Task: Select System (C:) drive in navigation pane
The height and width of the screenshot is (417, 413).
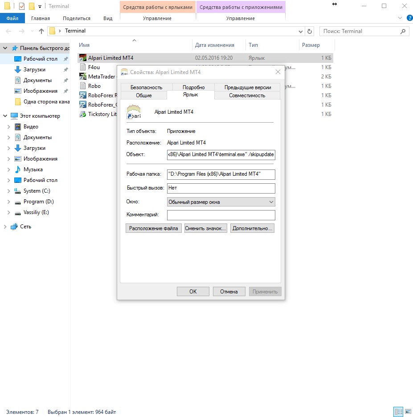Action: click(x=37, y=191)
